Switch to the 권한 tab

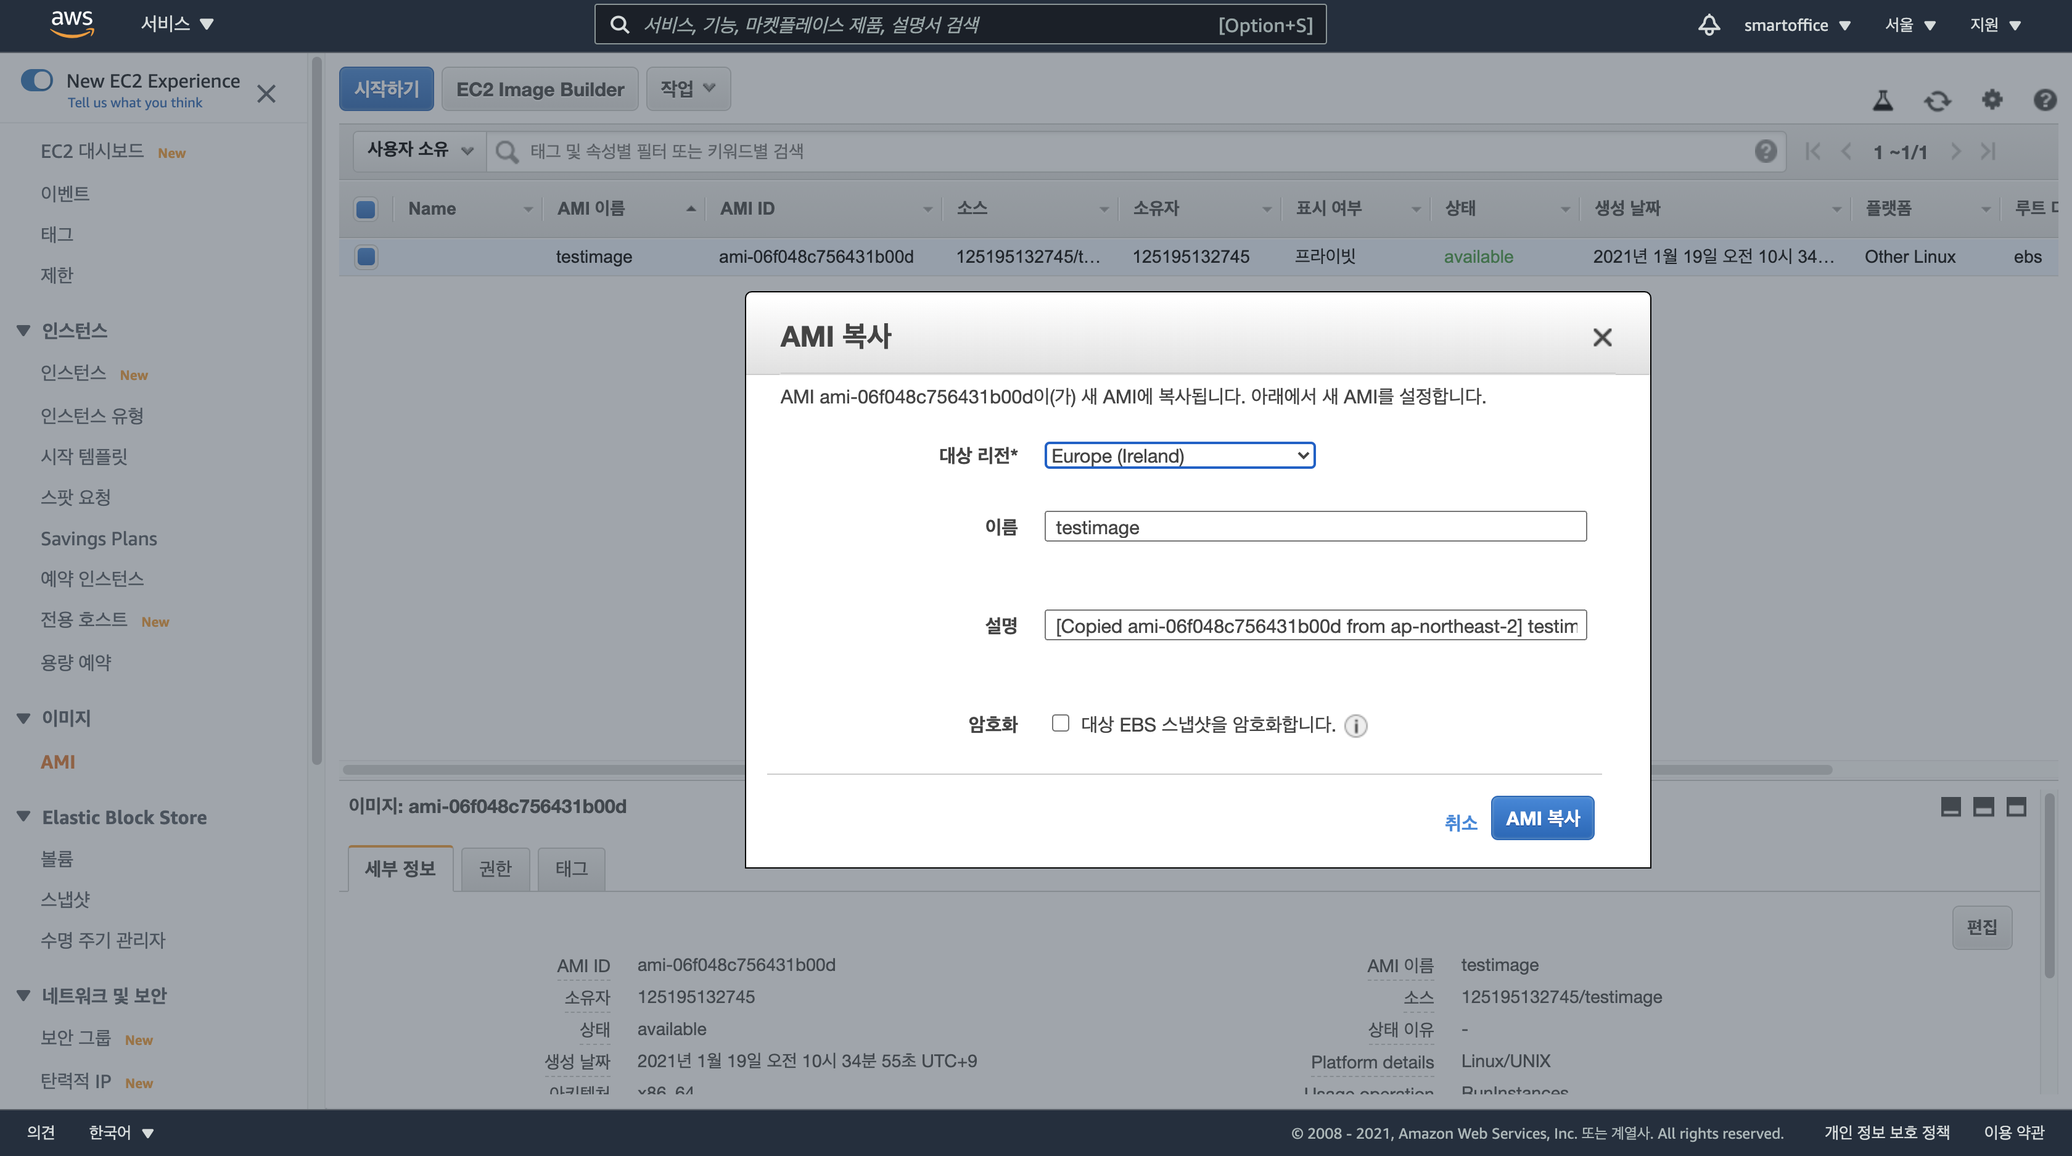pyautogui.click(x=495, y=869)
